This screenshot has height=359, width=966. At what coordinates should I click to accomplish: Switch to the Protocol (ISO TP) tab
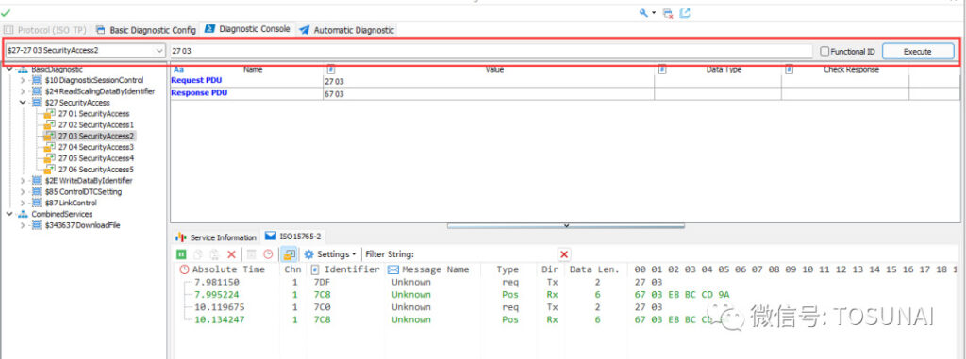coord(46,29)
